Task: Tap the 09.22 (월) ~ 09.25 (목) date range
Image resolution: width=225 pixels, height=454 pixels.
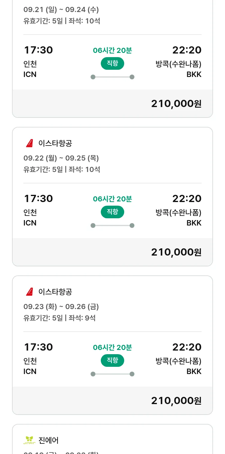Action: pyautogui.click(x=61, y=158)
